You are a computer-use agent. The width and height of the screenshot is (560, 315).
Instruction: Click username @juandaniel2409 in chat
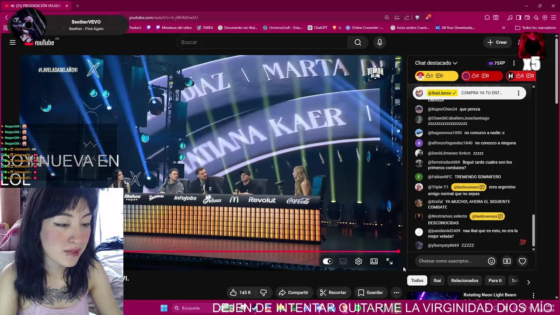coord(444,231)
